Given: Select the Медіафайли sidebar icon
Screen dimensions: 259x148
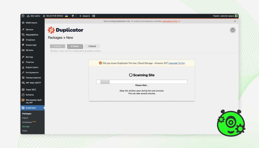Looking at the screenshot, I should coord(24,35).
